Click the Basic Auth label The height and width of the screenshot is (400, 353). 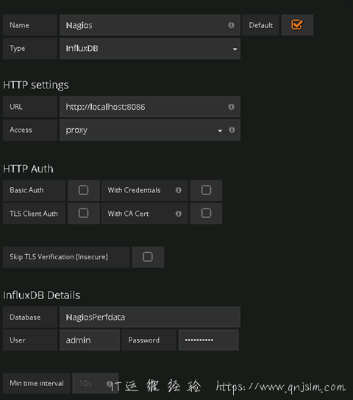coord(26,190)
